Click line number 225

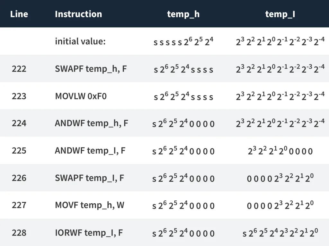[x=19, y=151]
